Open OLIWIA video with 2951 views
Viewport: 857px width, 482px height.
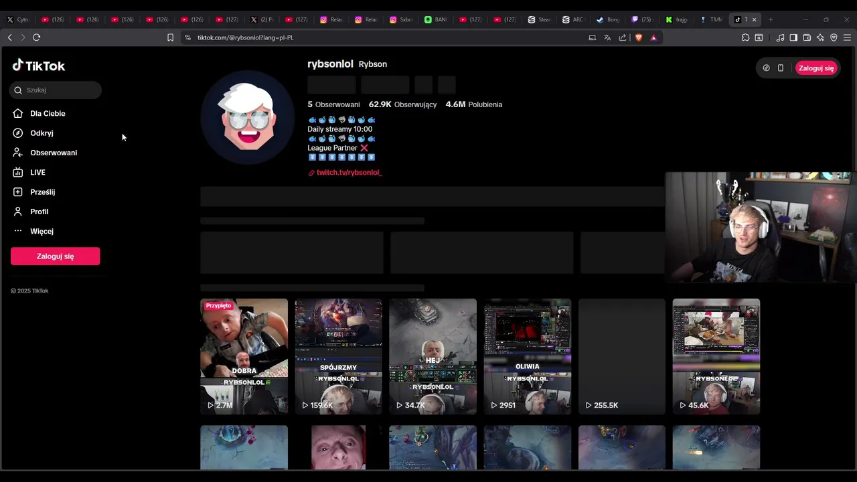[528, 356]
